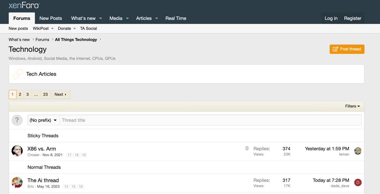Click the Next page button
Screen dimensions: 380x194
[x=61, y=95]
